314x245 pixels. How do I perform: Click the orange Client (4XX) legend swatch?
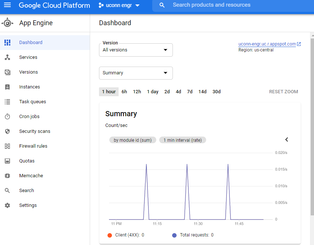110,235
